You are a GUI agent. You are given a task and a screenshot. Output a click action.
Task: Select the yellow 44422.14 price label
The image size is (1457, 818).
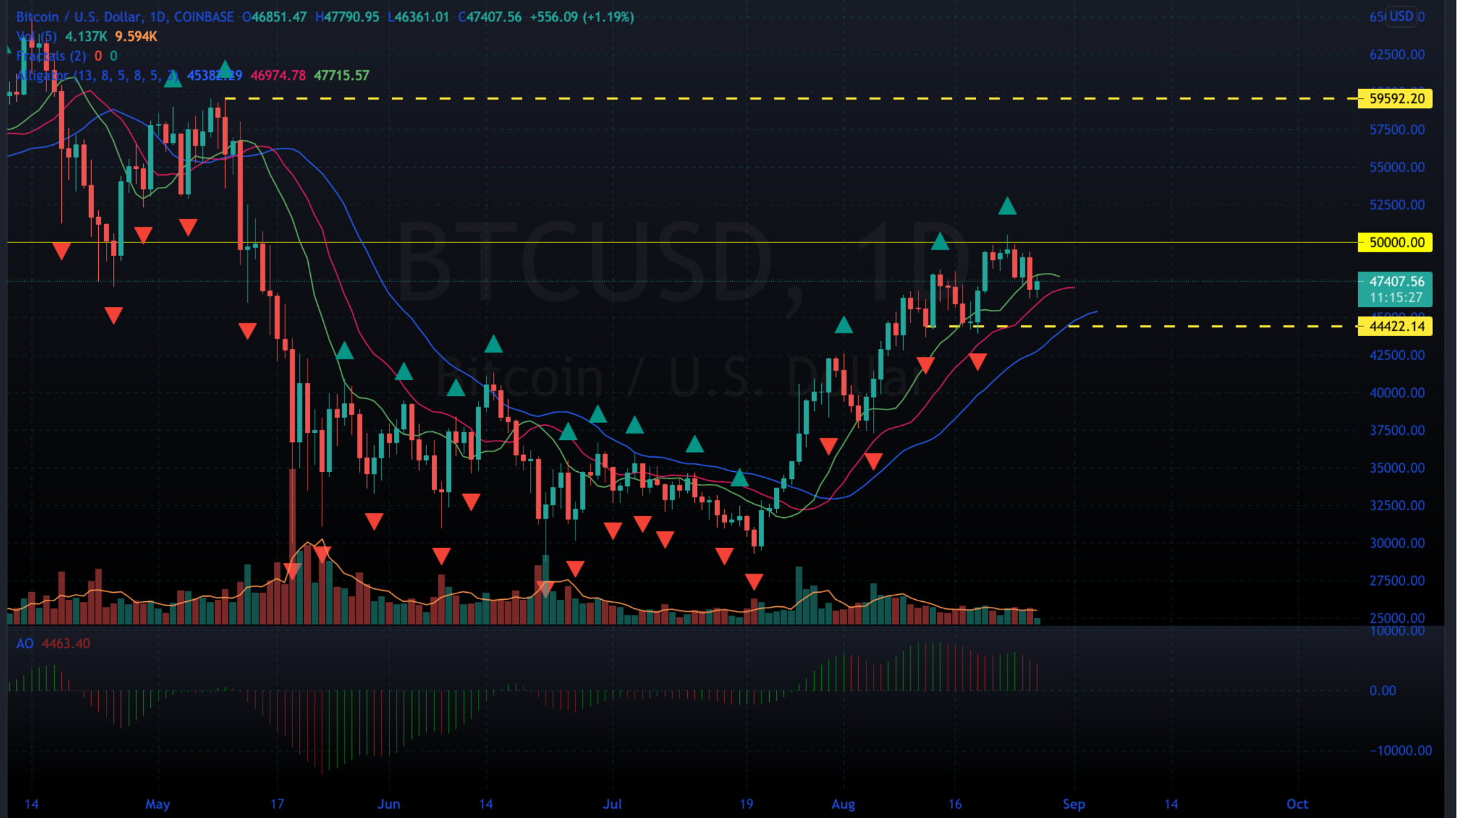pos(1396,326)
